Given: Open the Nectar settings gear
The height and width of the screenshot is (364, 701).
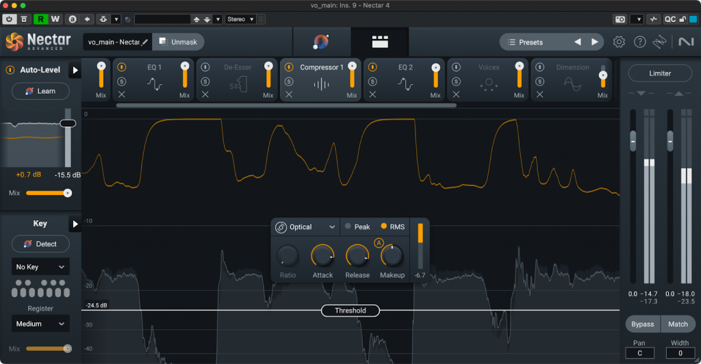Looking at the screenshot, I should 619,42.
